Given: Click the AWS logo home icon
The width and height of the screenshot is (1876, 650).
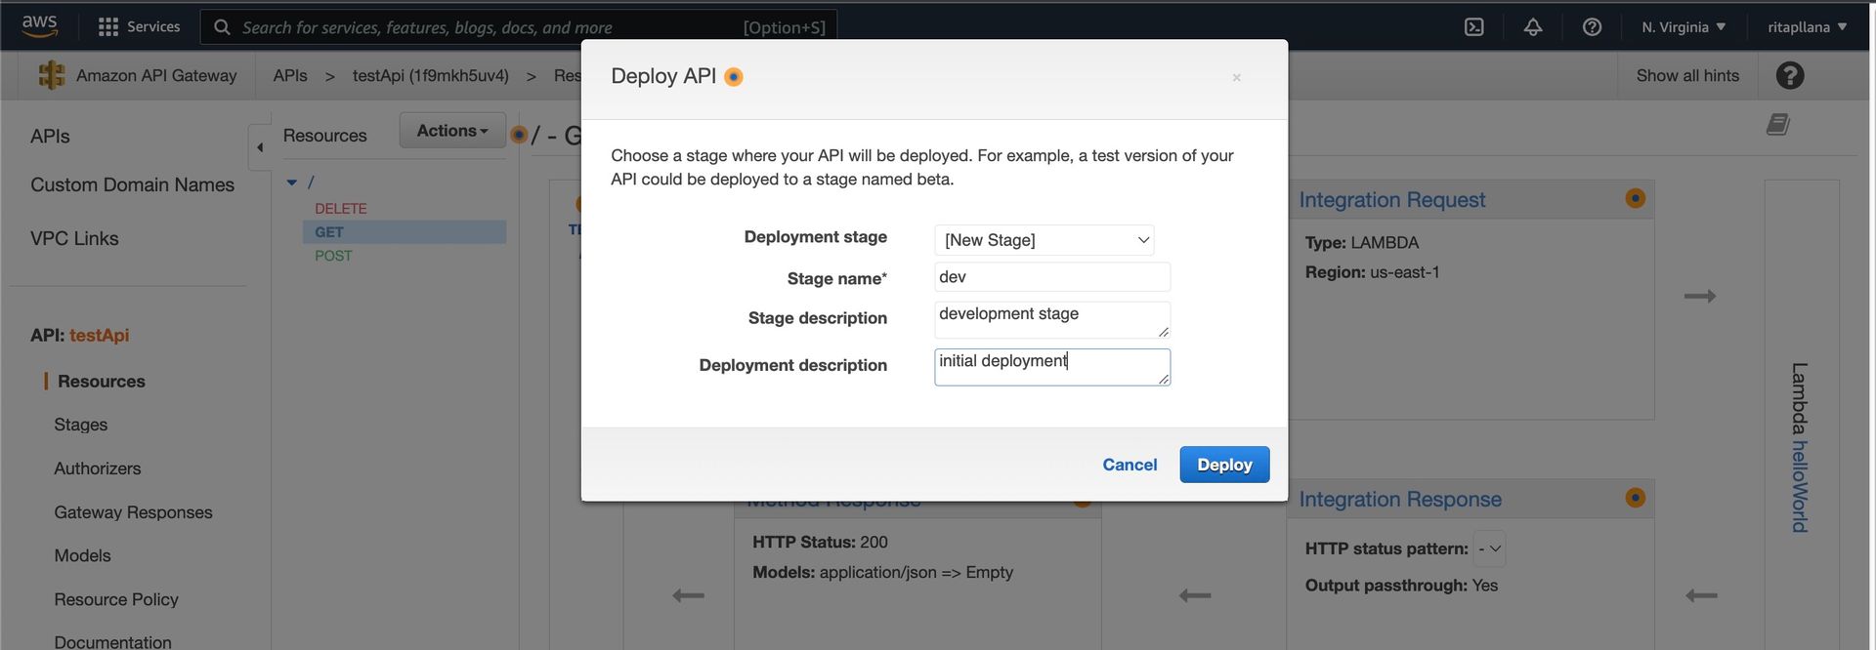Looking at the screenshot, I should tap(39, 26).
